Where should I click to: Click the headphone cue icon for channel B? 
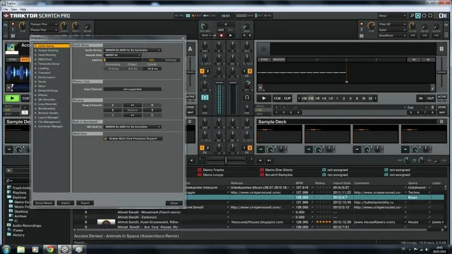(x=247, y=97)
